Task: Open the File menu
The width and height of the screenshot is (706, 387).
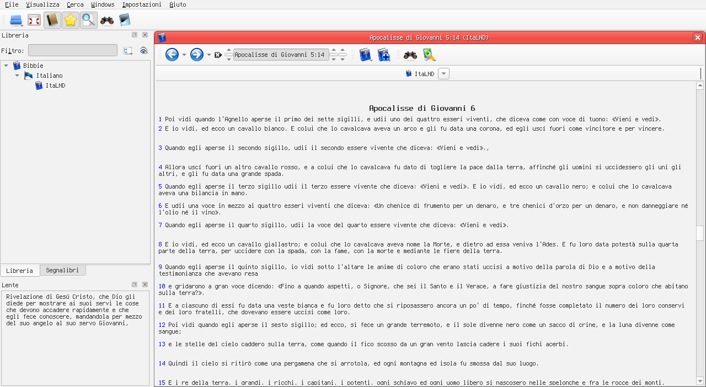Action: (x=12, y=4)
